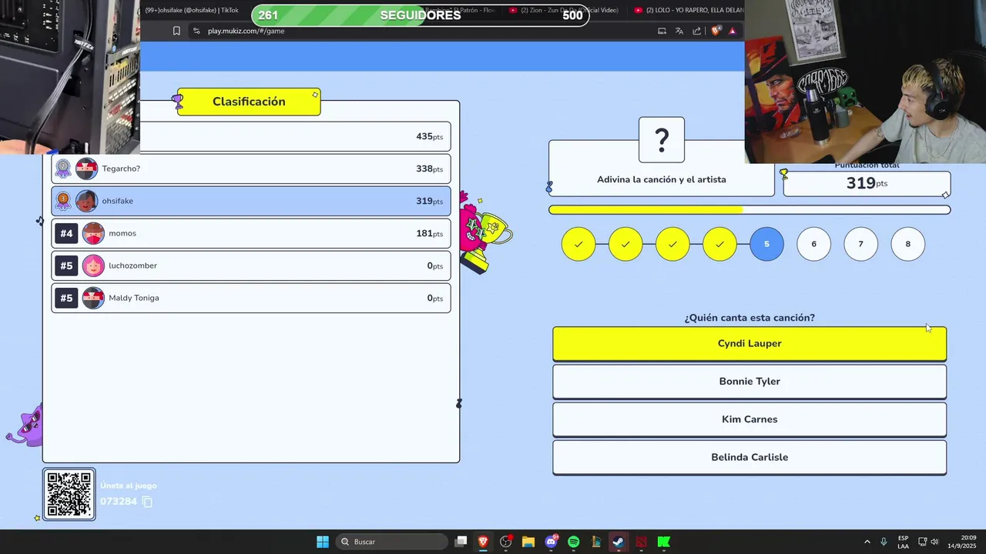Select the Maldy Toniga leaderboard row

pyautogui.click(x=251, y=298)
